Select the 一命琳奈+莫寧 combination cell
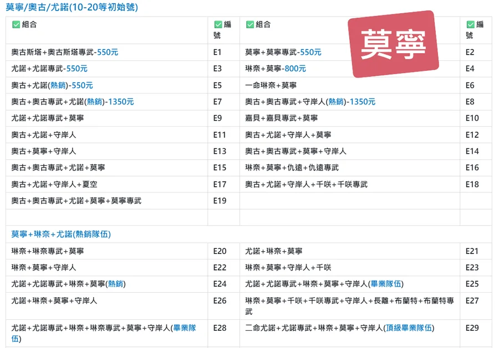Viewport: 499px width, 348px height. [271, 85]
